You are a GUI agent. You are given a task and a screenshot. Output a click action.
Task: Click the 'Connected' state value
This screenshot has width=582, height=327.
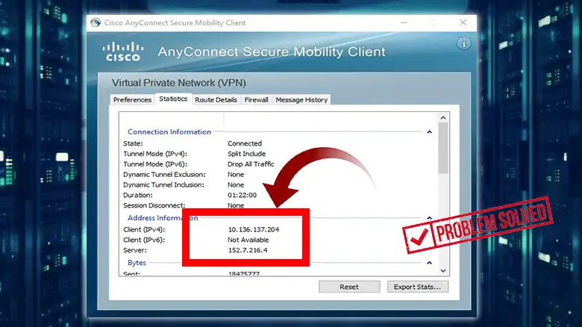tap(245, 143)
